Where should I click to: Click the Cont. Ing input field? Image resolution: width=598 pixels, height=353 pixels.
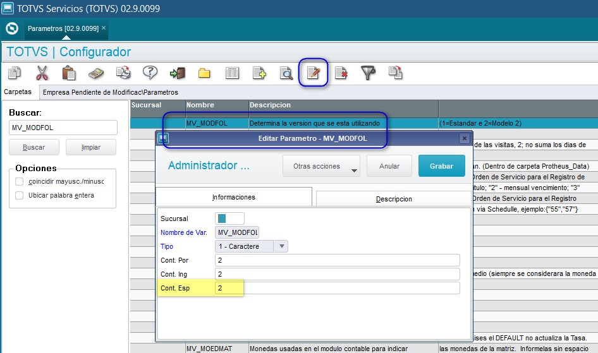(338, 274)
